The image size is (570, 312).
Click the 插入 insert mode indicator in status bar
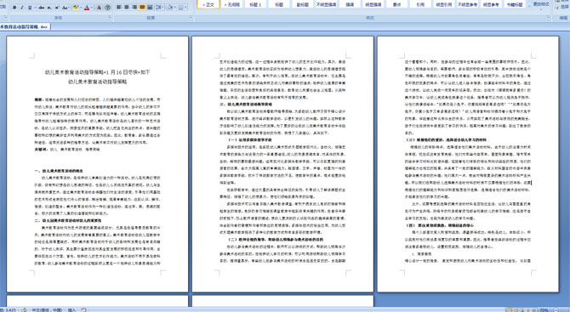71,309
